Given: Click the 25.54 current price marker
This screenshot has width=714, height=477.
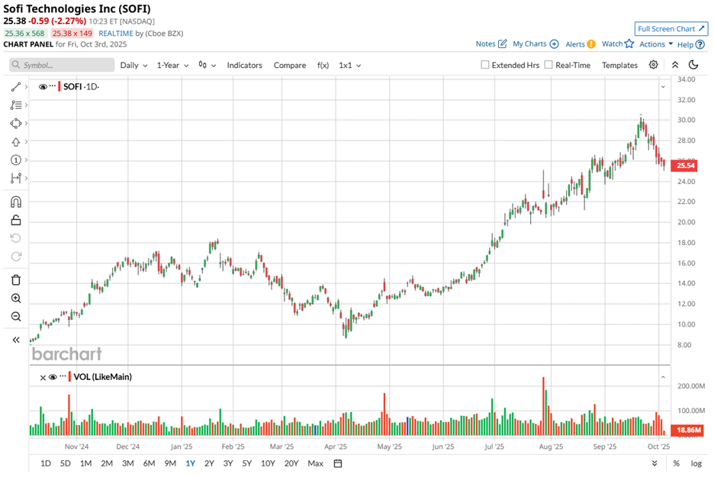Looking at the screenshot, I should click(x=685, y=166).
